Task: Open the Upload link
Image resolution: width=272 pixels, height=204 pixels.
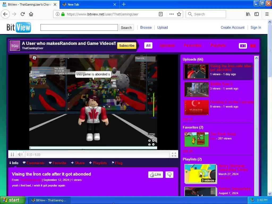Action: (x=162, y=27)
